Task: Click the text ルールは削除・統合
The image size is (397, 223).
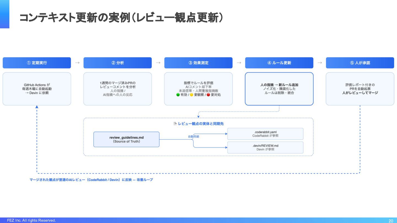Action: click(x=279, y=93)
